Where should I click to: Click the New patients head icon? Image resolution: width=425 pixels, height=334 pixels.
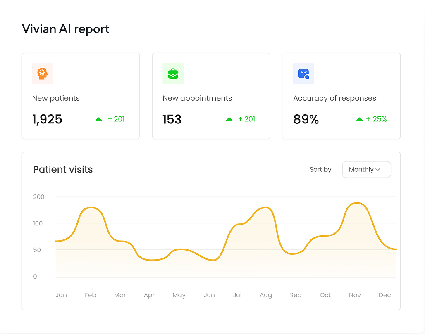click(x=43, y=73)
